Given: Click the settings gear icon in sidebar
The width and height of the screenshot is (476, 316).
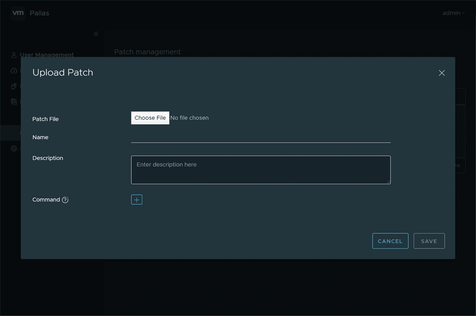Looking at the screenshot, I should 14,148.
